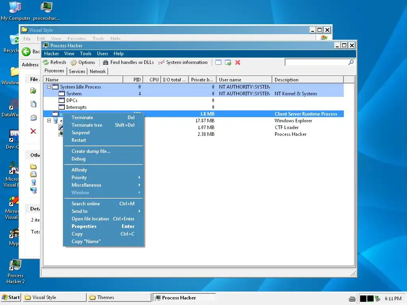Sort by the PID column header
Image resolution: width=407 pixels, height=305 pixels.
tap(133, 79)
